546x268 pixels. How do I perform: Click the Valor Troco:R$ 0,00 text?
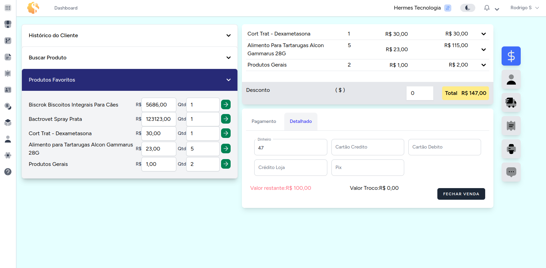pyautogui.click(x=374, y=188)
